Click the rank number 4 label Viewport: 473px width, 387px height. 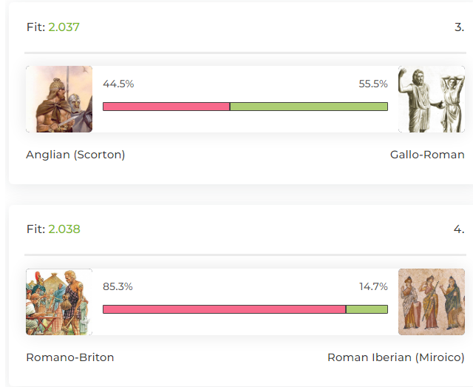tap(459, 229)
